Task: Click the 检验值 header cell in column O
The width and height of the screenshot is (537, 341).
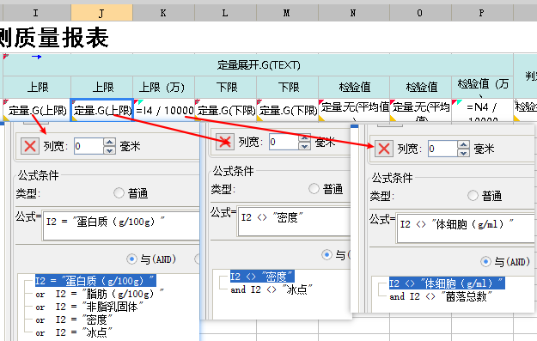Action: coord(420,87)
